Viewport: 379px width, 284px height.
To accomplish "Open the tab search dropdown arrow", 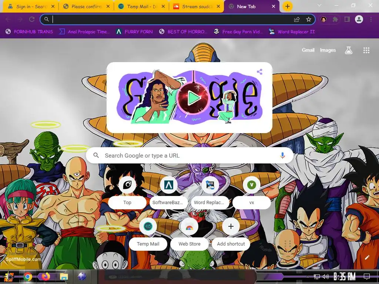I will click(319, 5).
